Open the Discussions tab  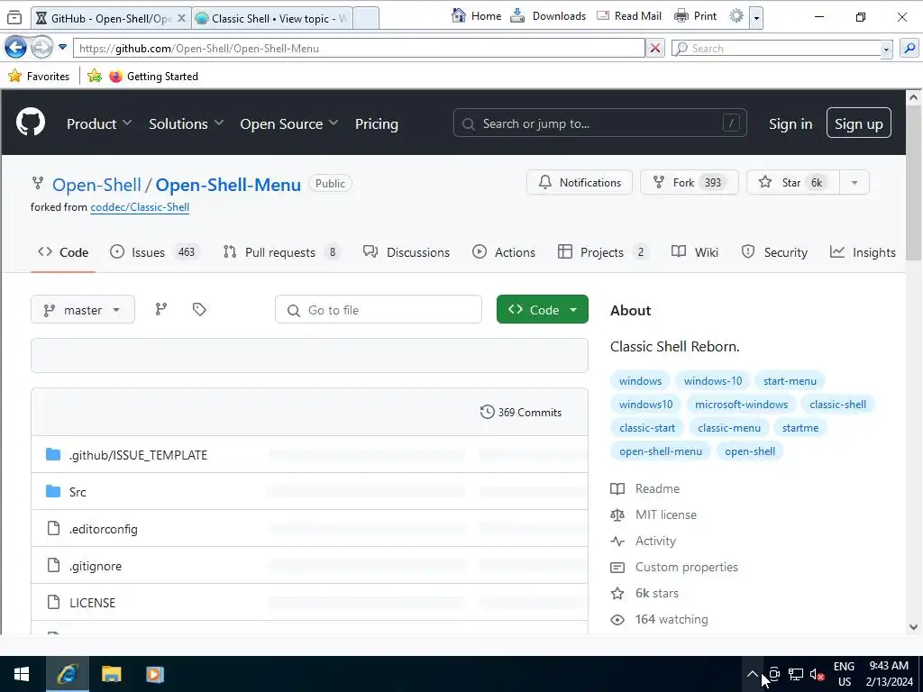407,252
